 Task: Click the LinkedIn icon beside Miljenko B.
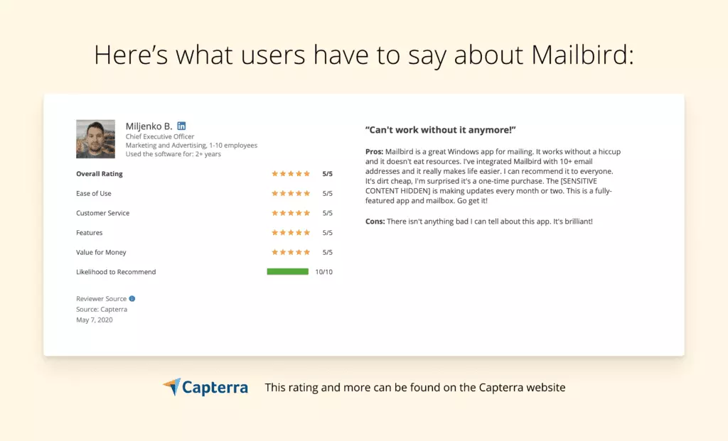coord(181,126)
